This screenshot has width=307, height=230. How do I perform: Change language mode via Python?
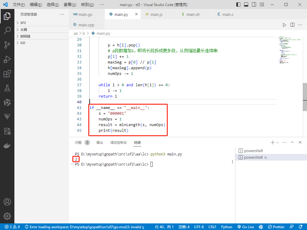point(227,227)
